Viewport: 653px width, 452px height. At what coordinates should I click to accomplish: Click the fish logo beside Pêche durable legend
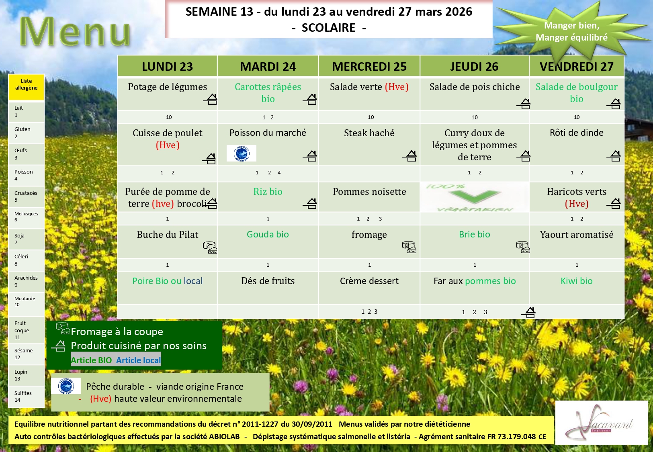pos(66,387)
